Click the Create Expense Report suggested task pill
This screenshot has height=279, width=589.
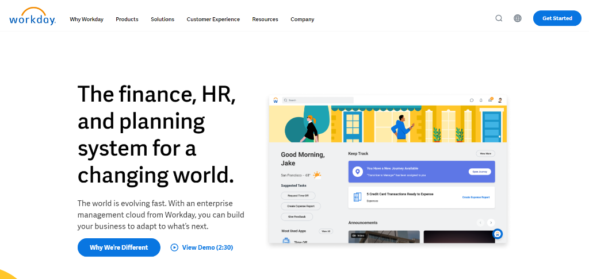(300, 206)
